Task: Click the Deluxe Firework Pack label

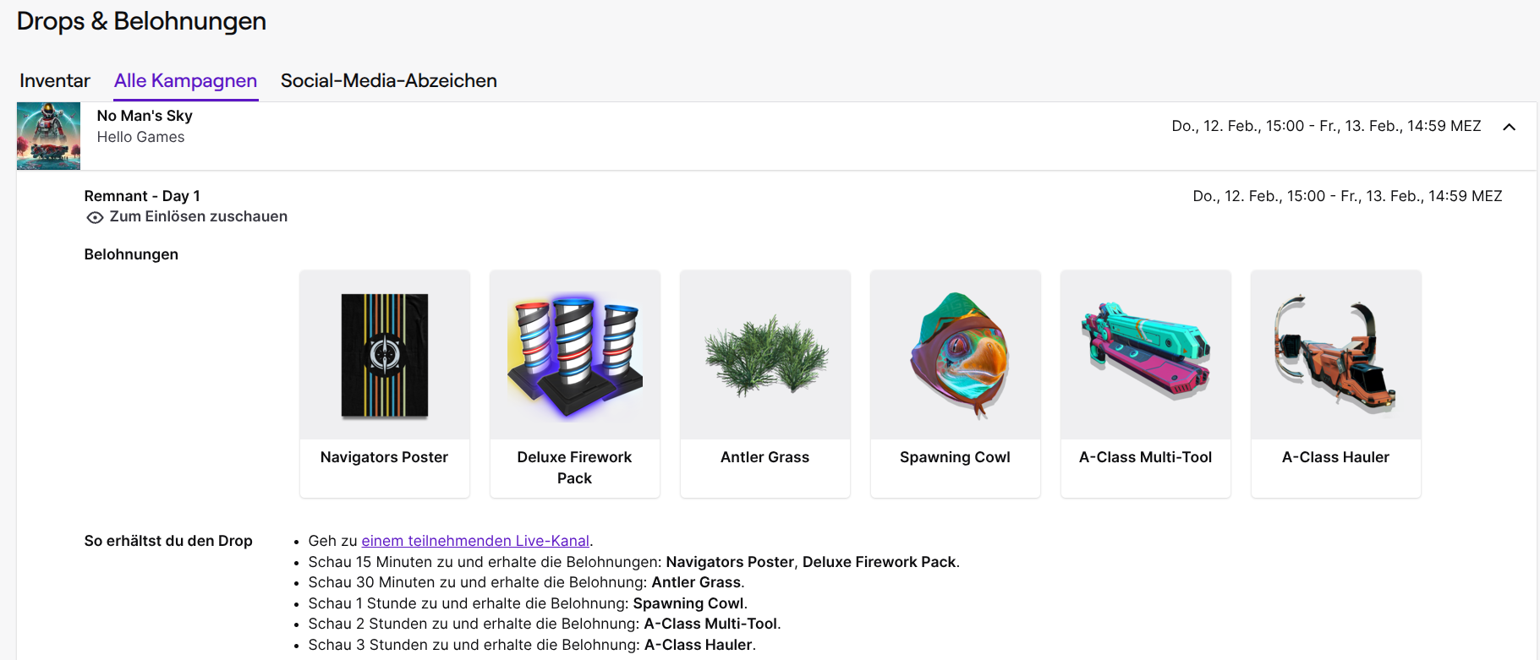Action: coord(574,467)
